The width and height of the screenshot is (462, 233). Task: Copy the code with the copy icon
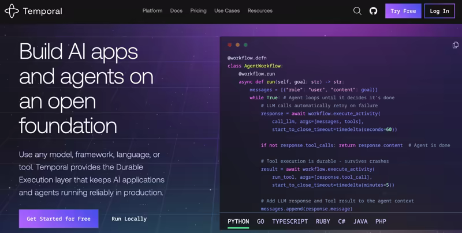[x=455, y=45]
